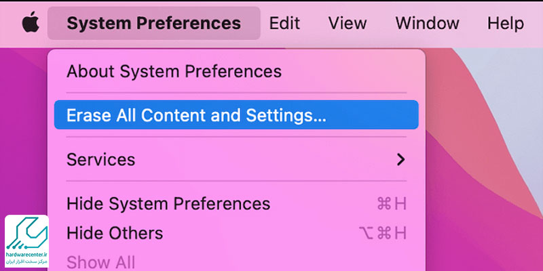This screenshot has height=271, width=543.
Task: Click the System Preferences menu title
Action: [154, 23]
